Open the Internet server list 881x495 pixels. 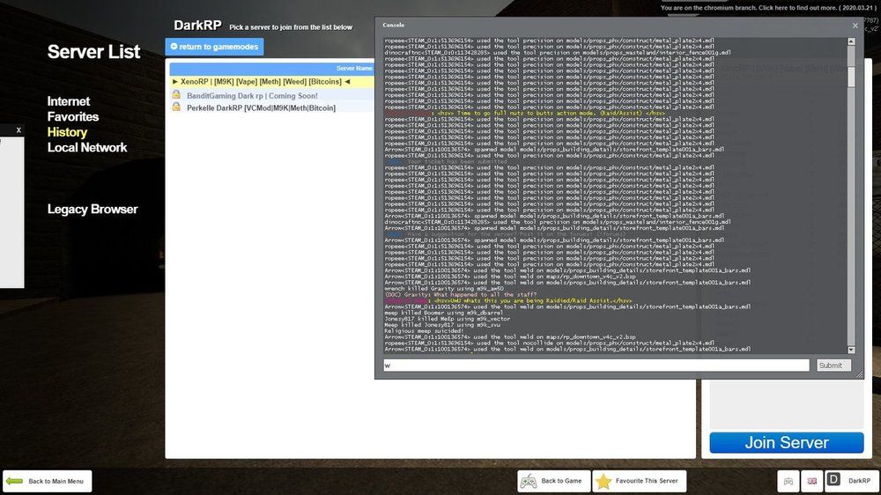point(69,101)
